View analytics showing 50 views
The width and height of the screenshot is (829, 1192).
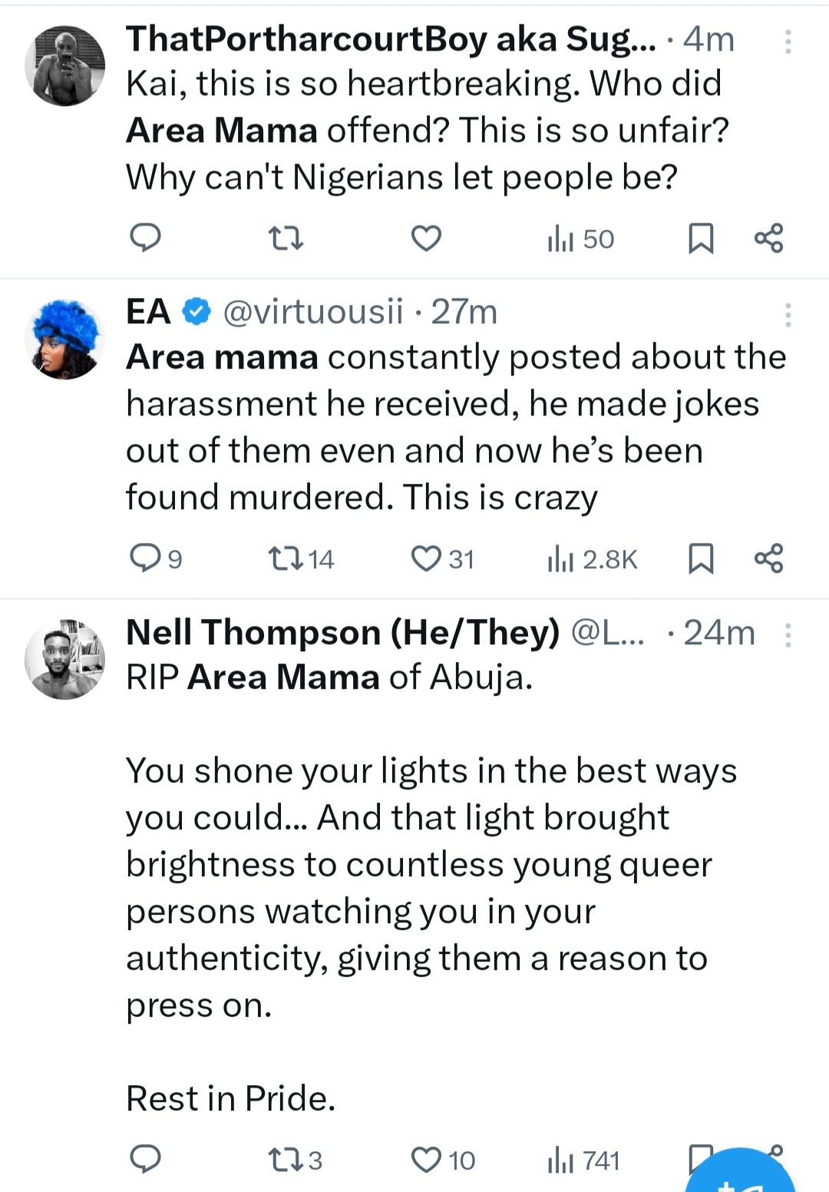[581, 239]
